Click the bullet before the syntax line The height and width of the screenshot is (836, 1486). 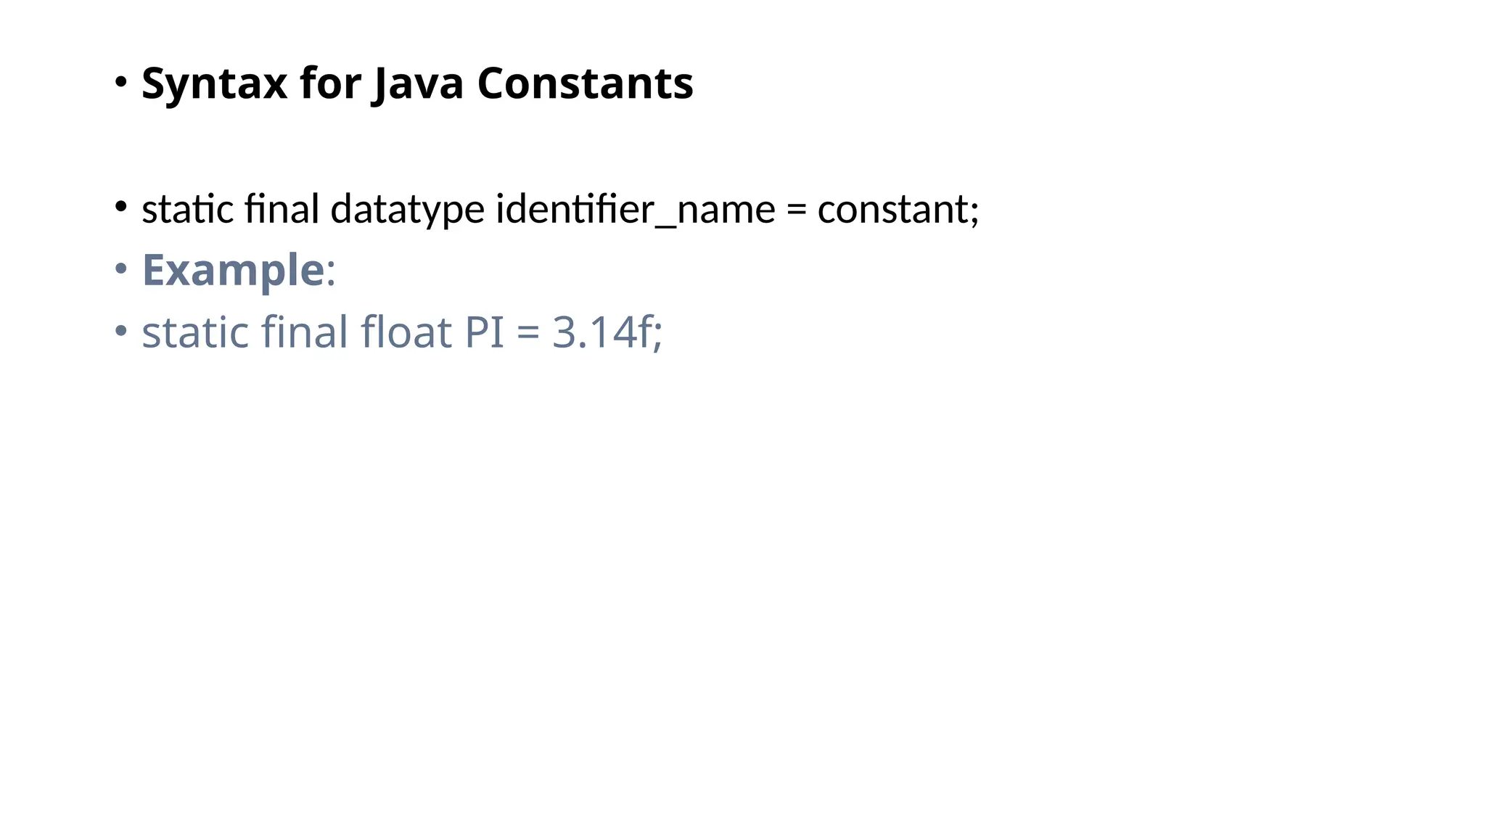[x=121, y=206]
